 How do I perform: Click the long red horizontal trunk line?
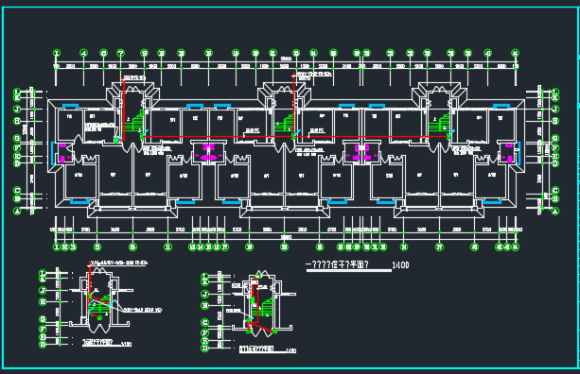[x=295, y=137]
